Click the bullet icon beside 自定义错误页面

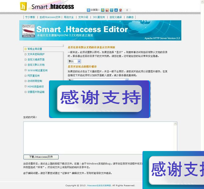click(25, 59)
